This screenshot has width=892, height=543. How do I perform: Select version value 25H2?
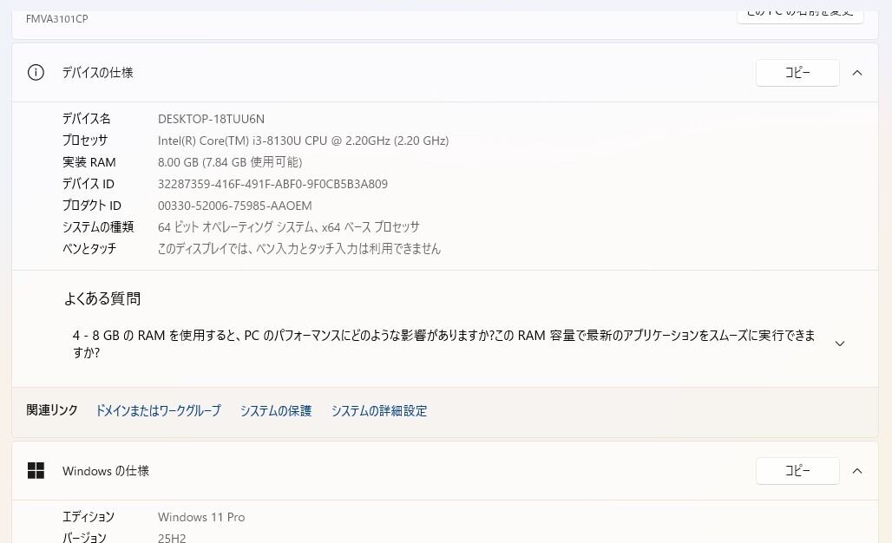tap(172, 538)
